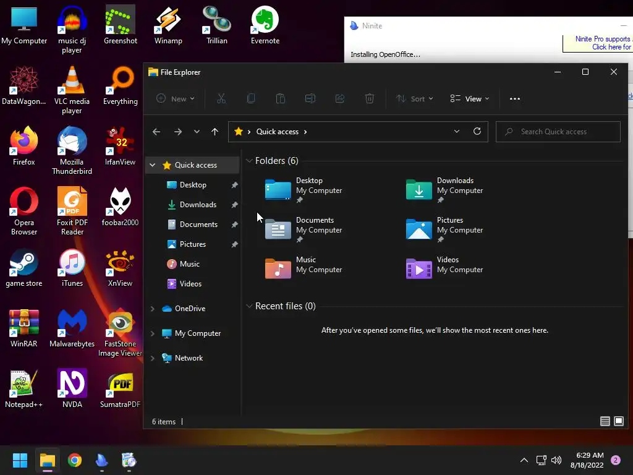633x475 pixels.
Task: Switch to details list view in status bar
Action: pyautogui.click(x=605, y=421)
